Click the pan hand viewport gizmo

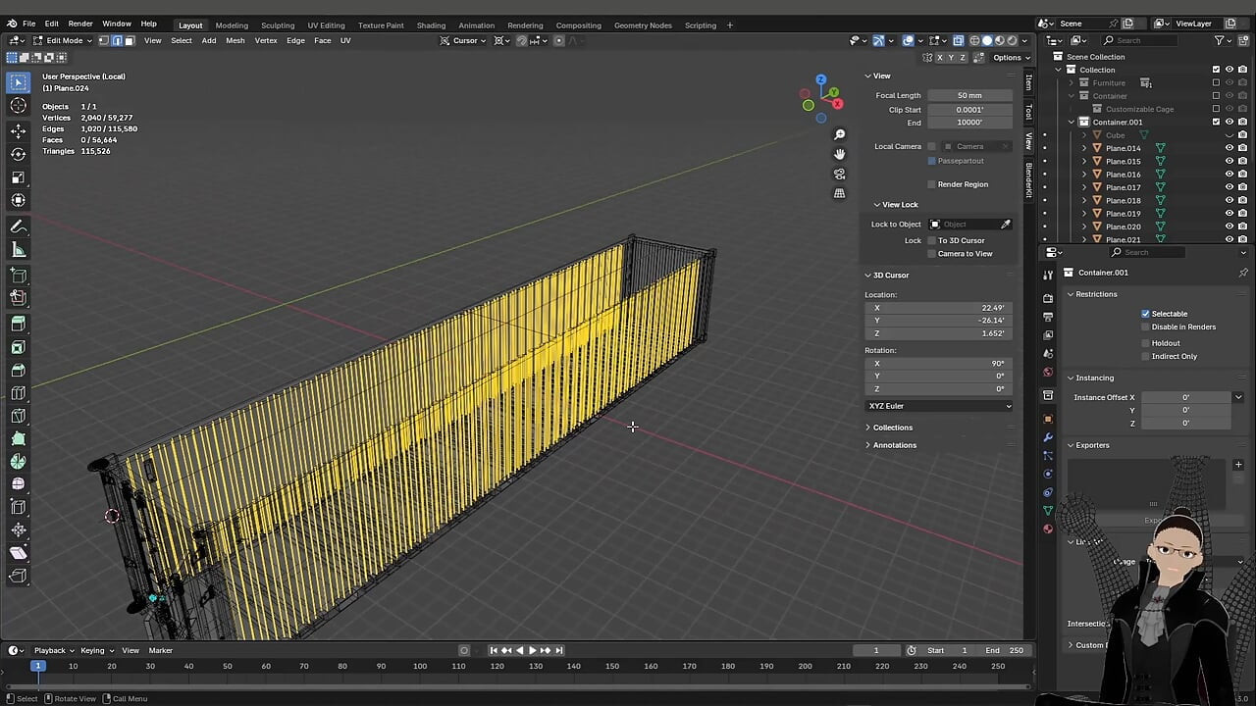(839, 154)
